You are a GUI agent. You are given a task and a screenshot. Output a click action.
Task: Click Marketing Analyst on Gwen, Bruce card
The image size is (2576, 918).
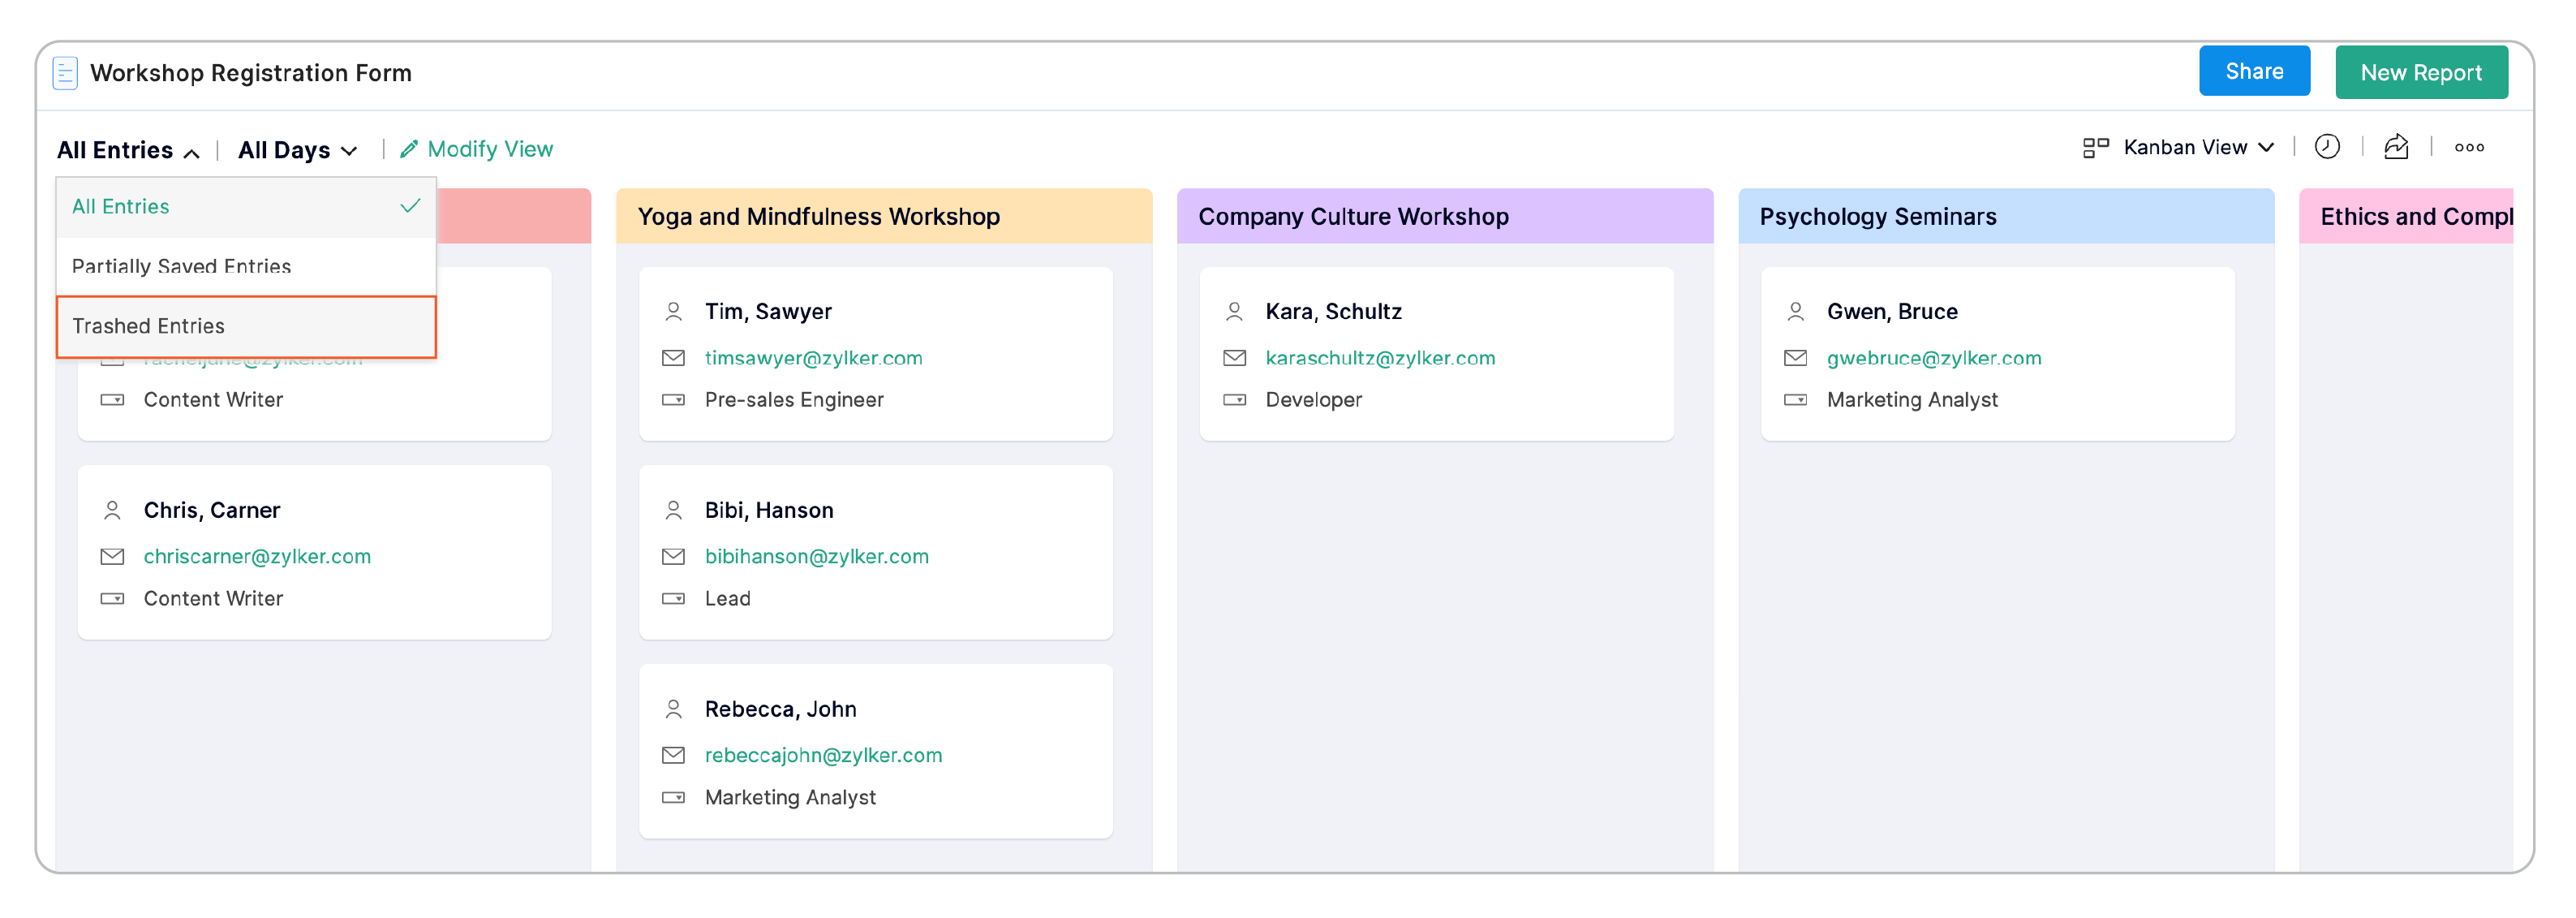tap(1912, 400)
